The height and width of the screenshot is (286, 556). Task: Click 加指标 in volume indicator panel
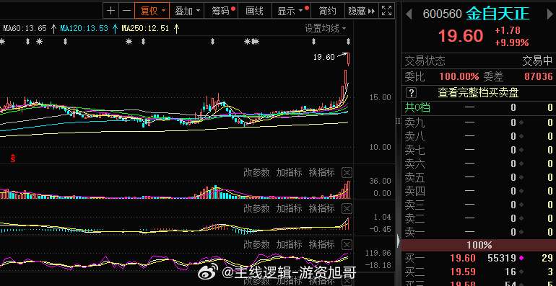coord(289,173)
